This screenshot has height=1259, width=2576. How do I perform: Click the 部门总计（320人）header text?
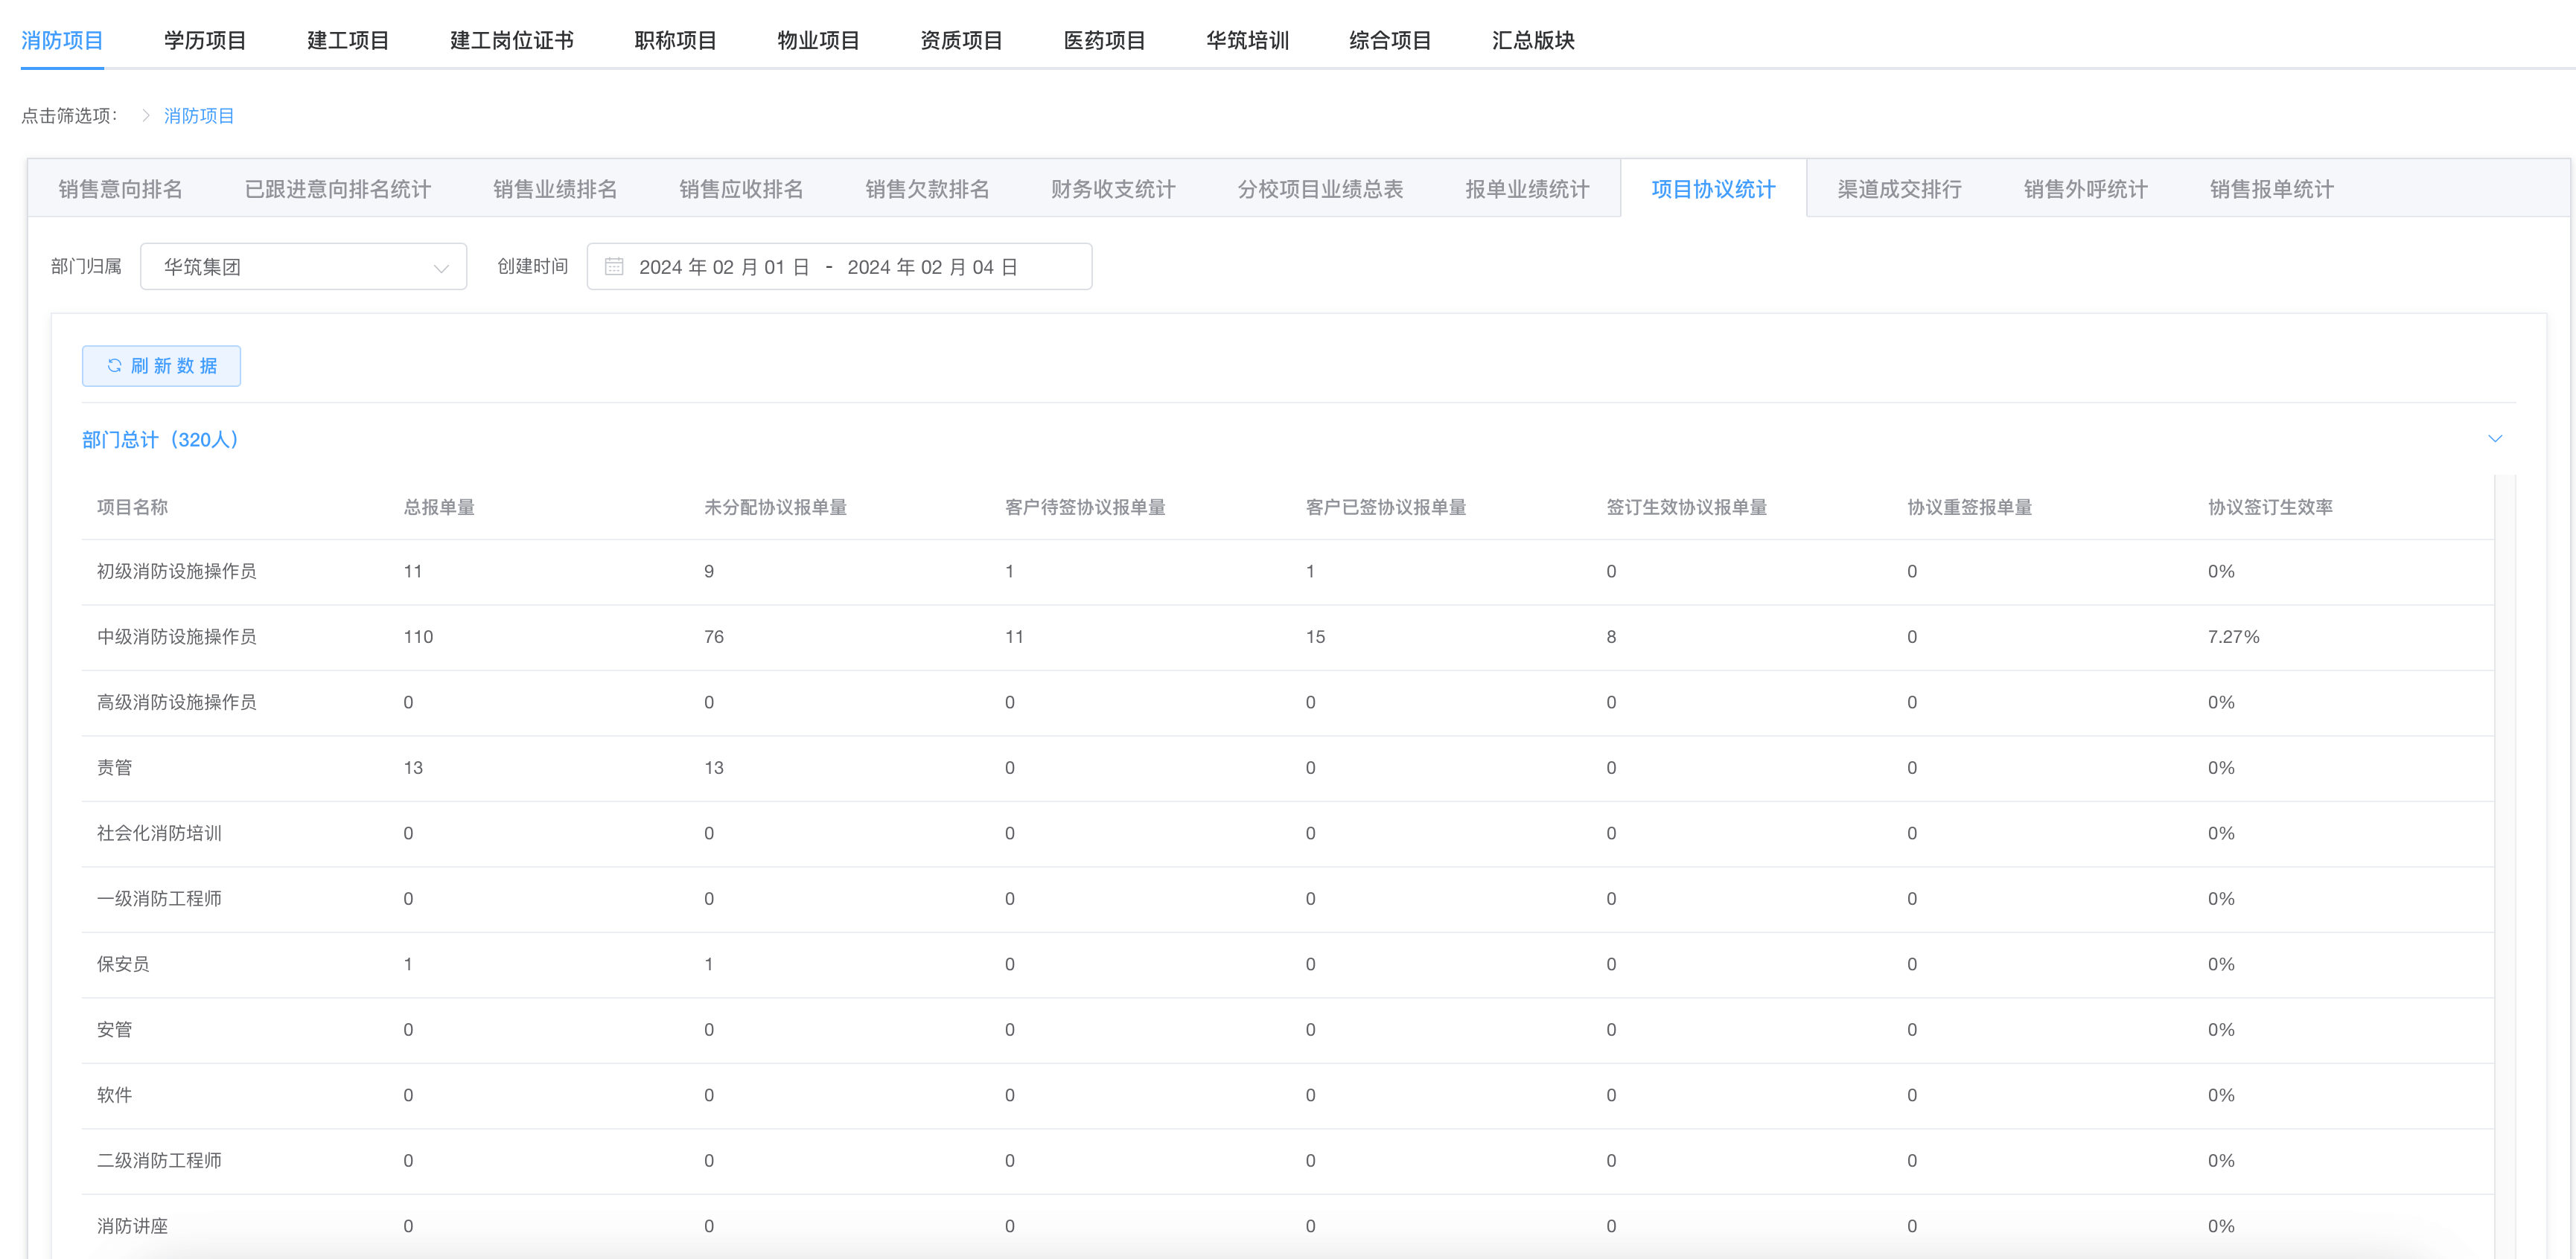tap(160, 440)
